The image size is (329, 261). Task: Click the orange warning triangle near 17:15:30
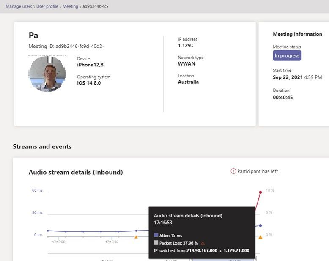click(x=136, y=237)
